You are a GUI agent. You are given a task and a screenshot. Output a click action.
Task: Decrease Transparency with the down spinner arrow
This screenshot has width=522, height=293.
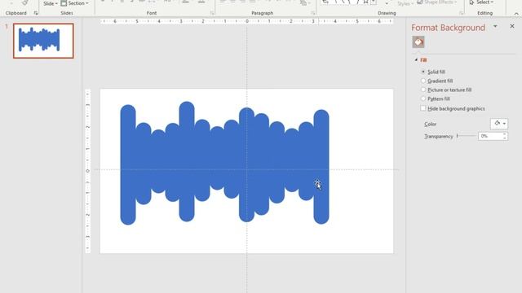[x=505, y=138]
